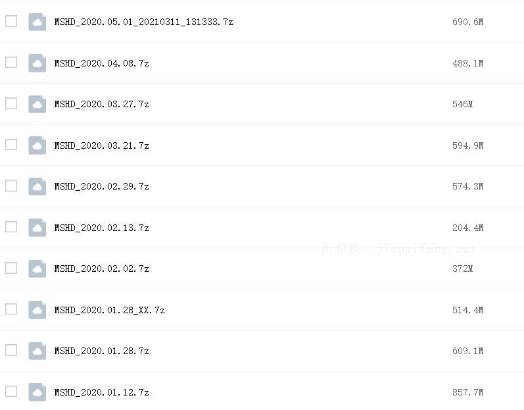Mark the checkbox beside MSHD_2020.01.12.7z
This screenshot has width=524, height=410.
(x=11, y=391)
